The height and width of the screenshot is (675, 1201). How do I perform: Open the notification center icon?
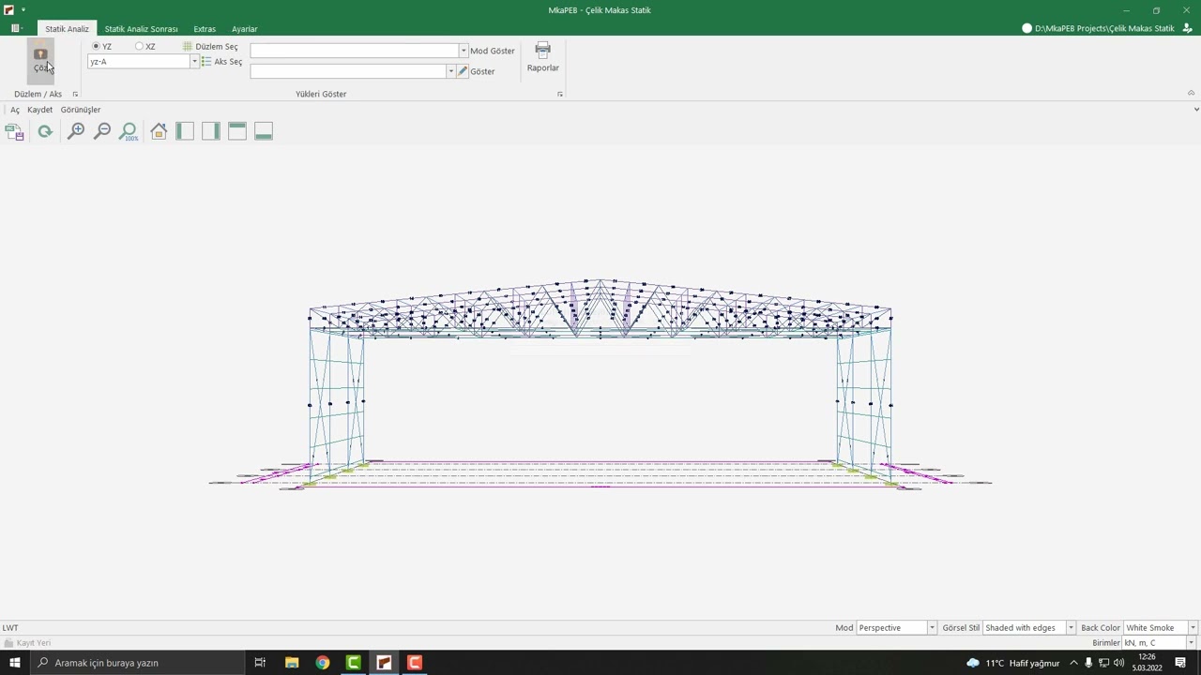point(1180,663)
